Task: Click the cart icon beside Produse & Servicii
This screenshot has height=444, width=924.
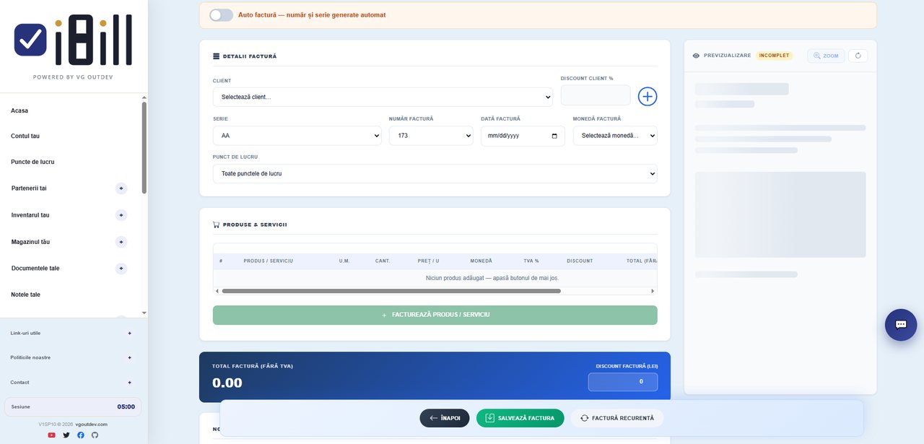Action: [216, 225]
